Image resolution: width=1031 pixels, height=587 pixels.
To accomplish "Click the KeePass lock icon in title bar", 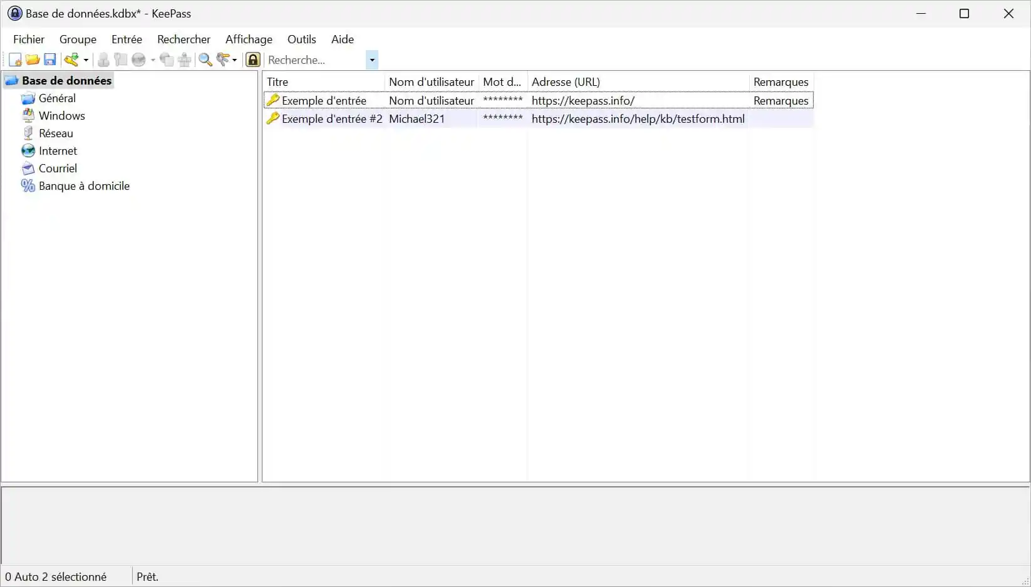I will tap(14, 13).
